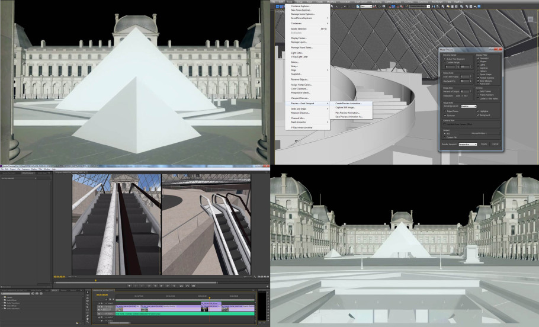Click Effects panel search field
This screenshot has height=327, width=539.
(17, 293)
